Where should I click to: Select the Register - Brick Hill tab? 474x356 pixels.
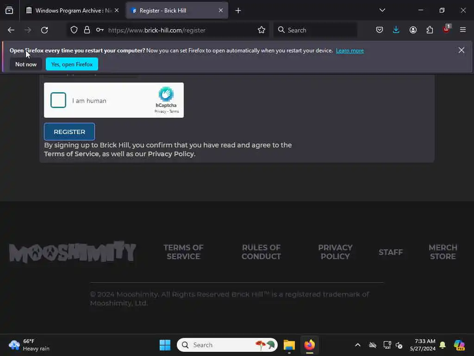pyautogui.click(x=177, y=11)
